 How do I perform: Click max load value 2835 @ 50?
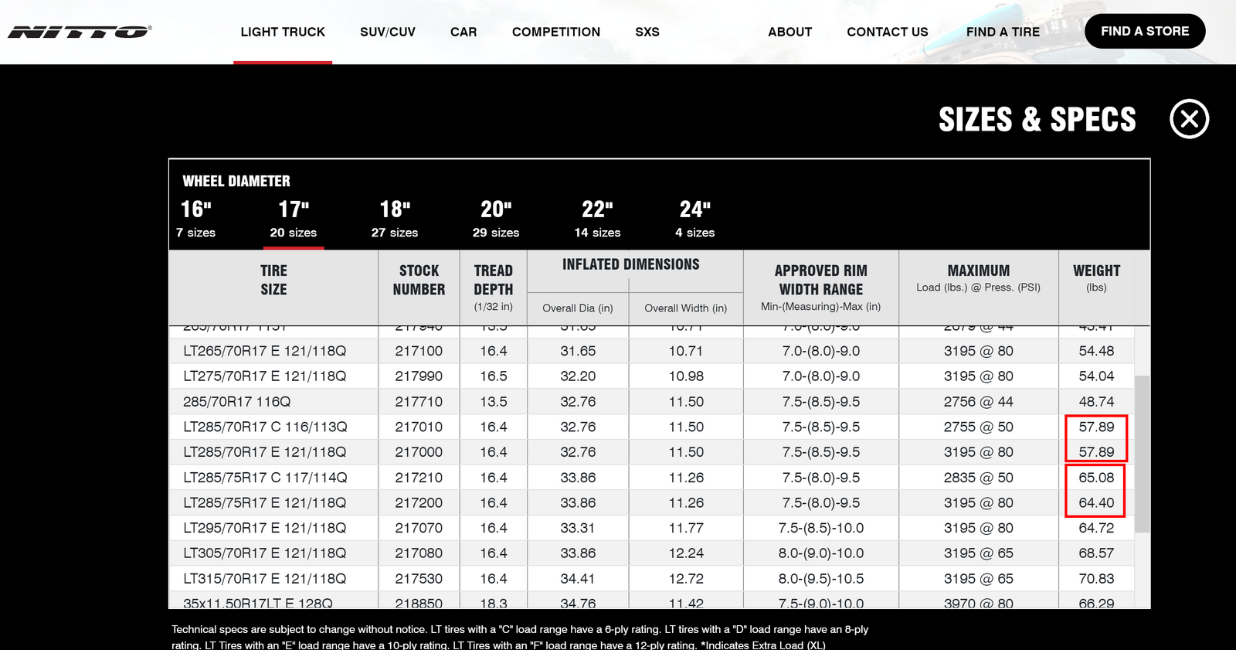(x=979, y=478)
